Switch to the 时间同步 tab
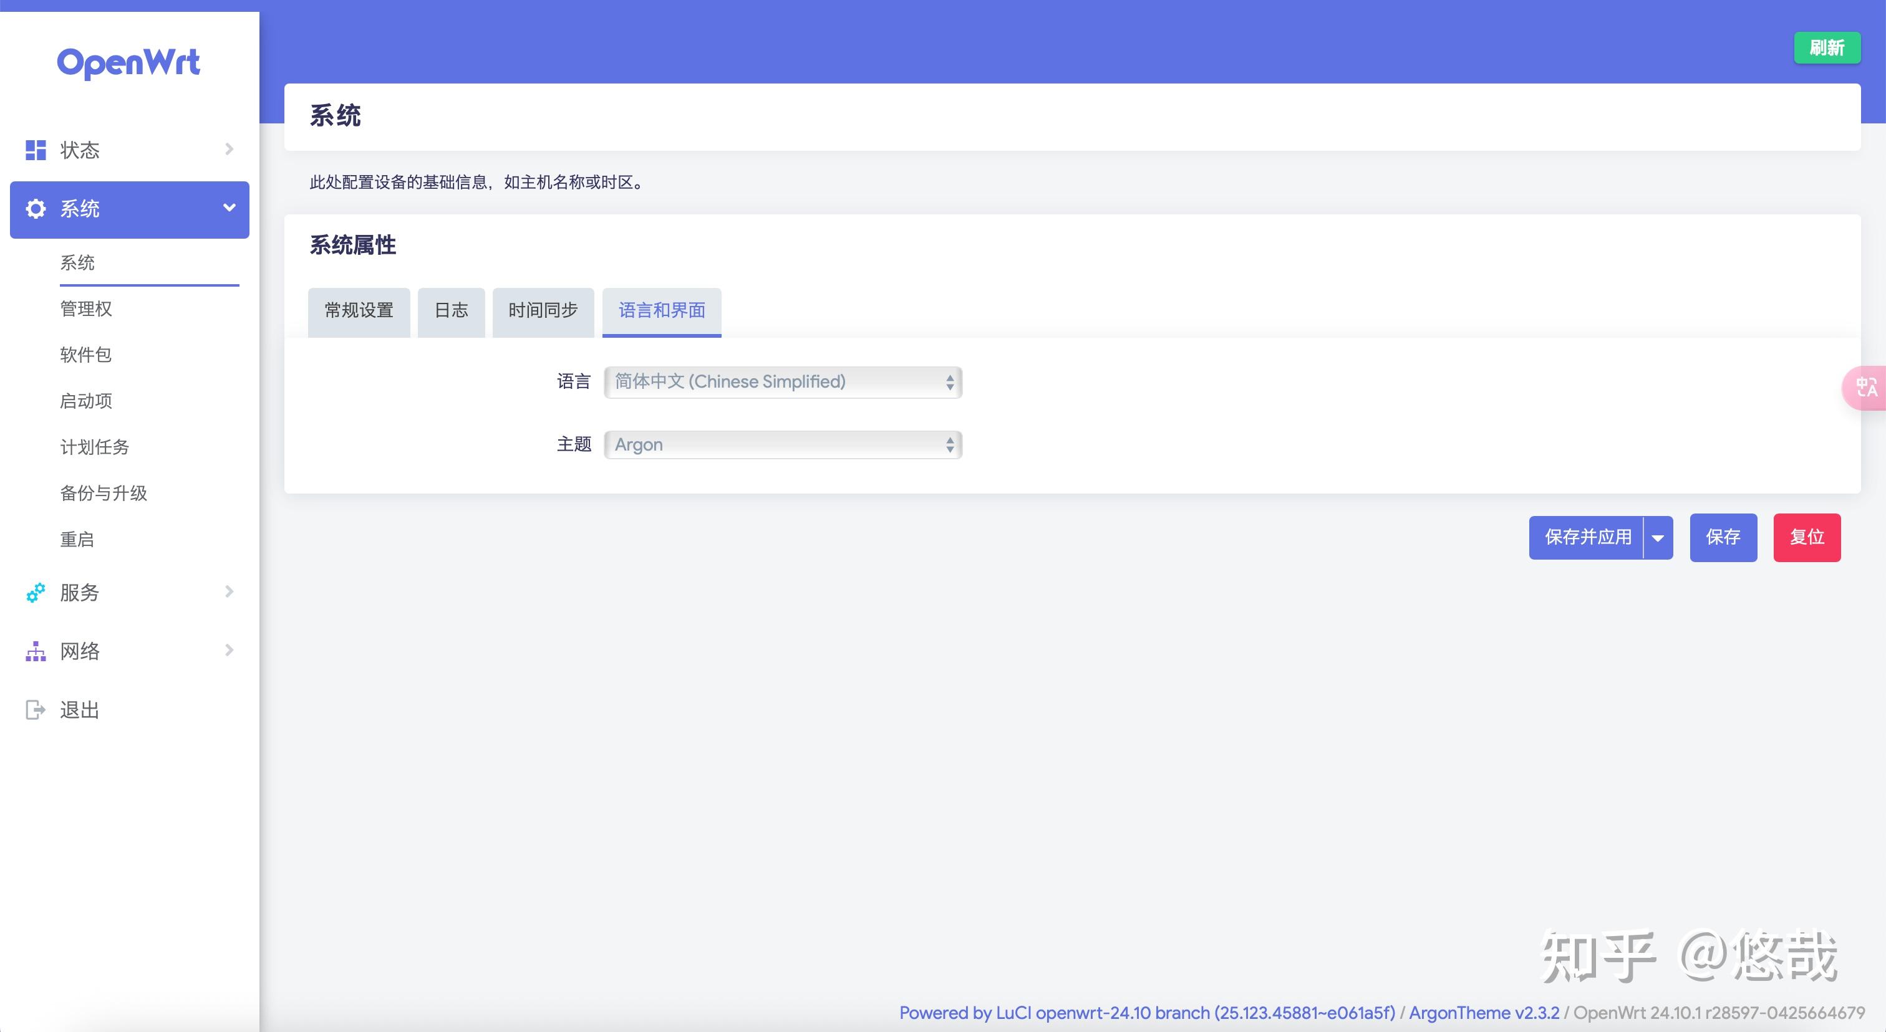The width and height of the screenshot is (1886, 1032). pos(543,311)
